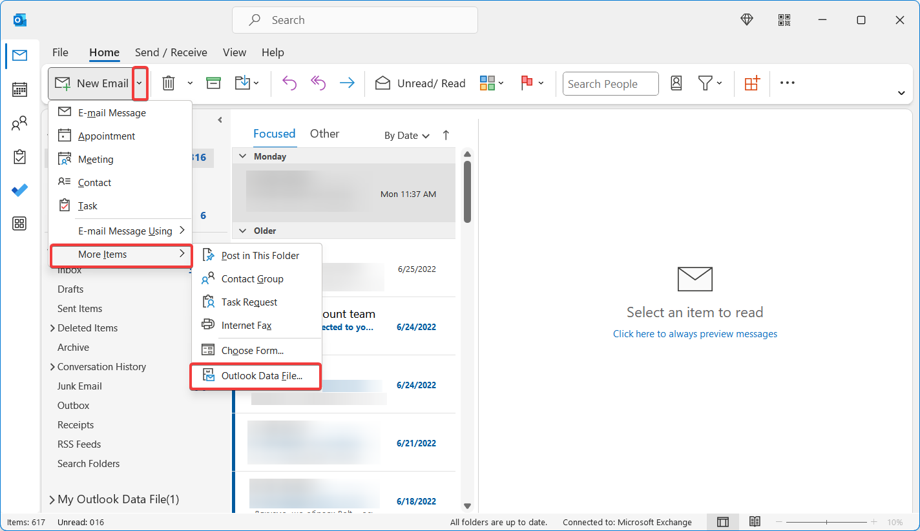Open the Sent Items folder
The image size is (920, 531).
(79, 308)
